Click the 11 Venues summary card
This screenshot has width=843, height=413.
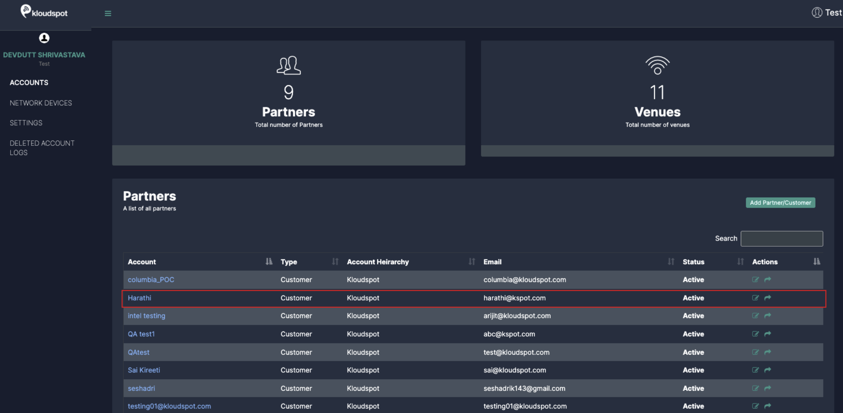click(x=657, y=99)
